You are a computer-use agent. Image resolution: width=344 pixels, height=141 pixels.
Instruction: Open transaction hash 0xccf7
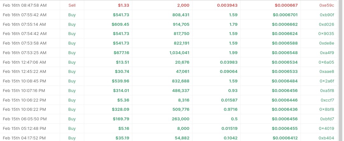(327, 100)
